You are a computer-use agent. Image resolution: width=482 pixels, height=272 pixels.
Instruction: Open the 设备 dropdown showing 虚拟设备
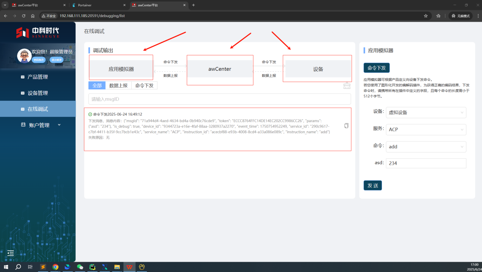tap(426, 113)
